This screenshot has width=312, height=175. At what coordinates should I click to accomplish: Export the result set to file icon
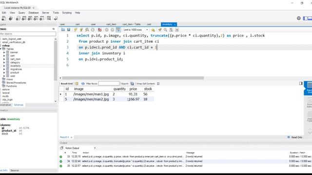coord(132,84)
